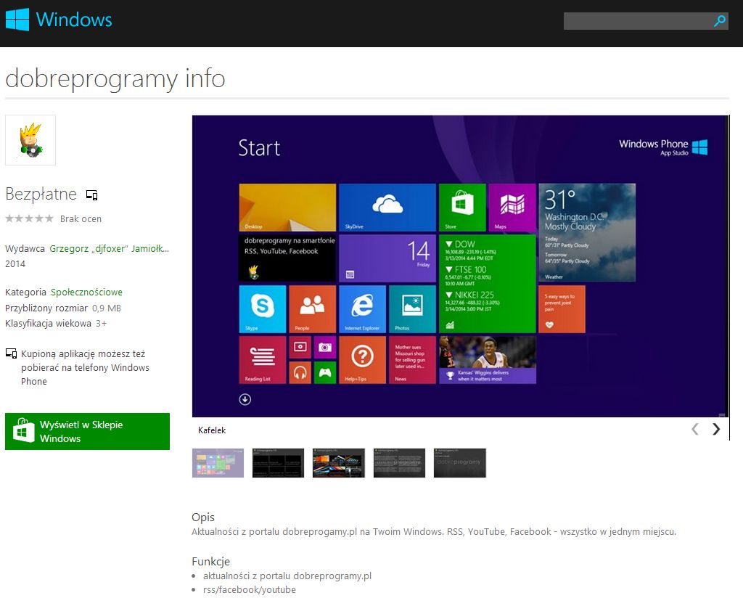Click the Skype tile in screenshot
743x614 pixels.
point(263,308)
